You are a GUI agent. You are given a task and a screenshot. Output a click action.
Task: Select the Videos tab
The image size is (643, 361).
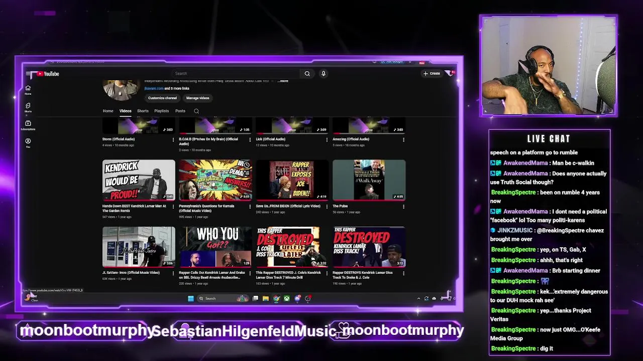(125, 111)
